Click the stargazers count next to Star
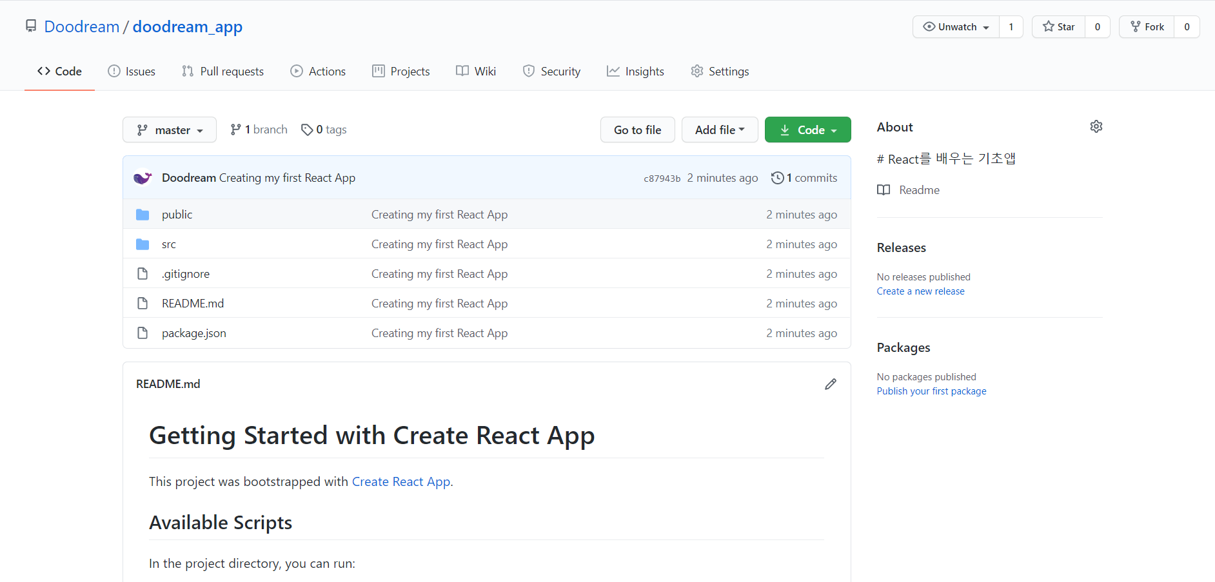 pos(1098,26)
